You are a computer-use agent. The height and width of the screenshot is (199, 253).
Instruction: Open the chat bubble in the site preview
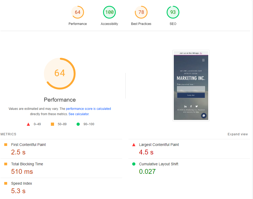204,115
